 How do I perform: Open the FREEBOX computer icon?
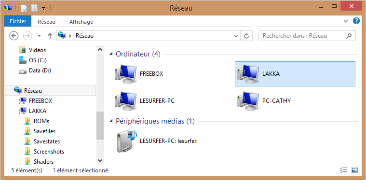(x=125, y=74)
